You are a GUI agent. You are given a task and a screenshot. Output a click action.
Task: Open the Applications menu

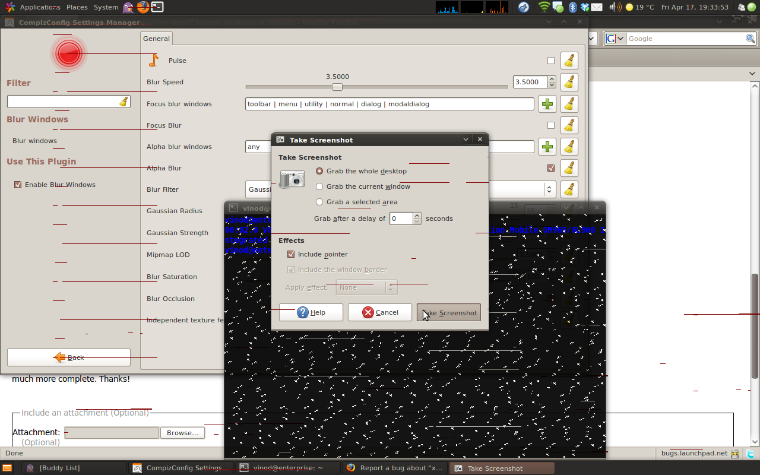tap(40, 7)
